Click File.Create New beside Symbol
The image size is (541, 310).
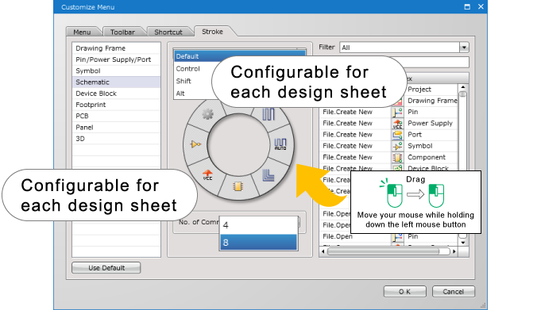[347, 146]
